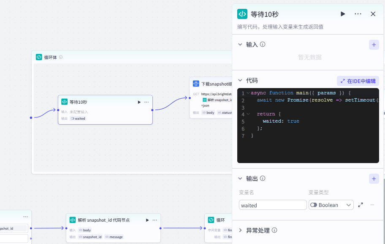Click the body input tag on 解析 node

[x=85, y=230]
